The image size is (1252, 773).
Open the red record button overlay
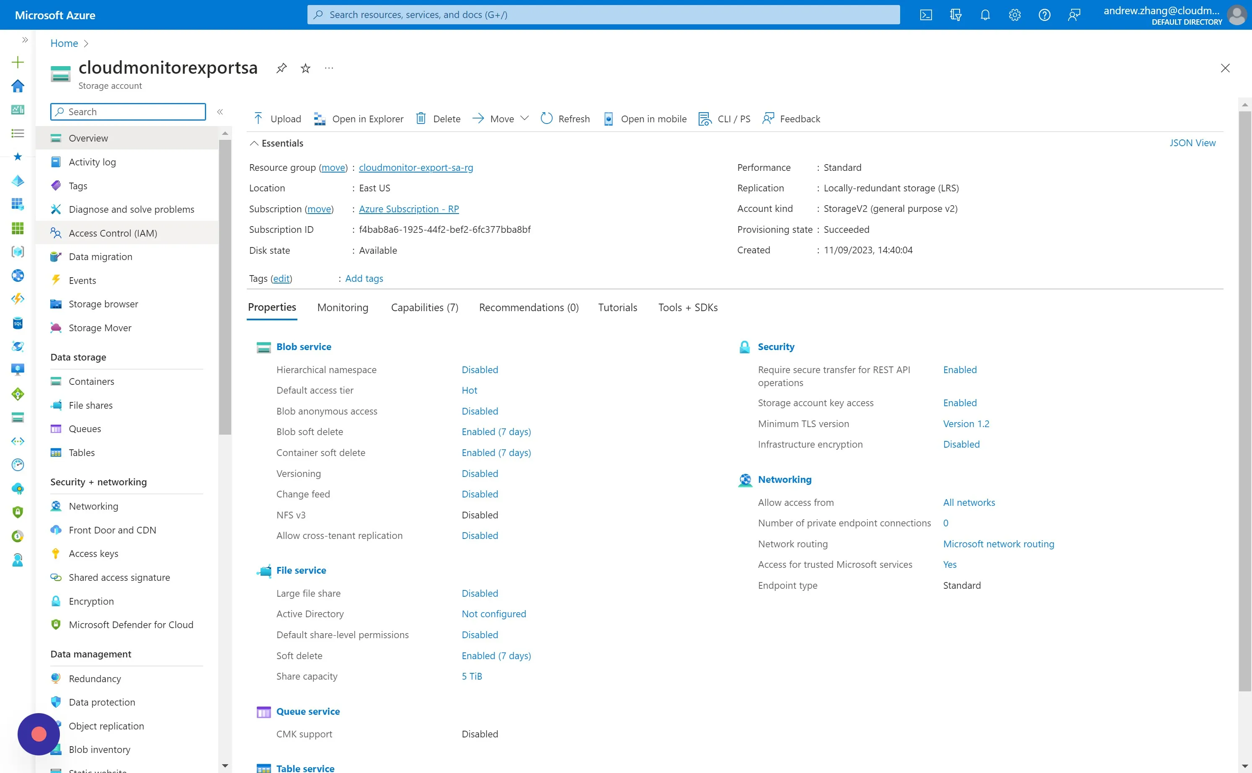pyautogui.click(x=39, y=734)
